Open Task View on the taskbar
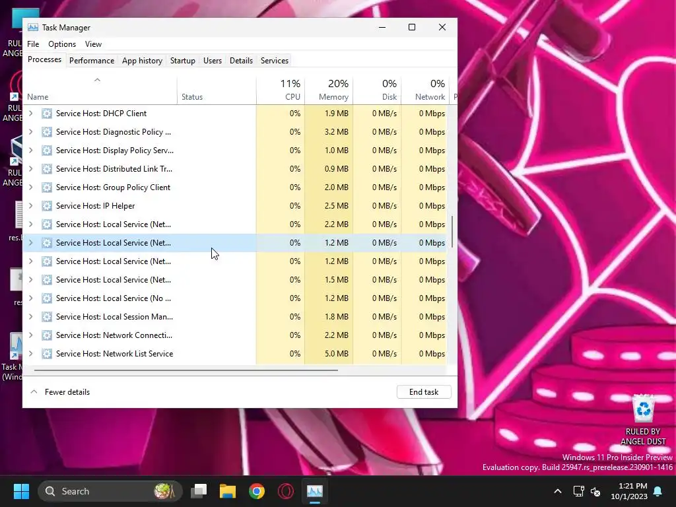This screenshot has width=676, height=507. [x=199, y=491]
